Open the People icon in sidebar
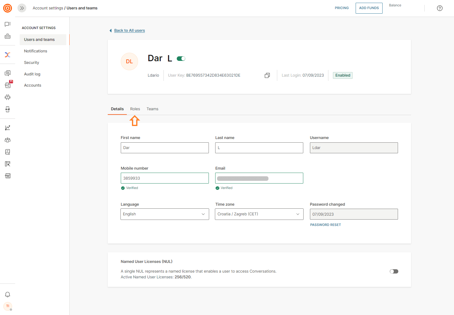Viewport: 454px width, 315px height. tap(8, 140)
